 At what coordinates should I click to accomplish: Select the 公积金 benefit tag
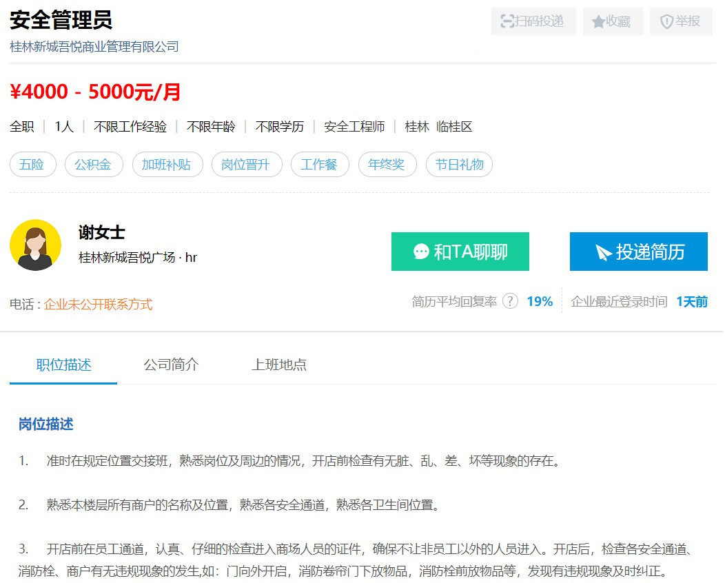pyautogui.click(x=94, y=165)
